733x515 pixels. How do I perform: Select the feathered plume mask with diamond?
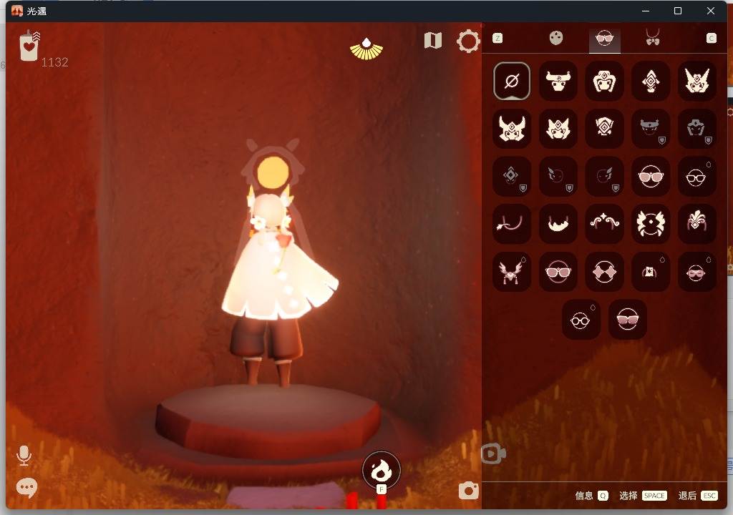(x=696, y=224)
